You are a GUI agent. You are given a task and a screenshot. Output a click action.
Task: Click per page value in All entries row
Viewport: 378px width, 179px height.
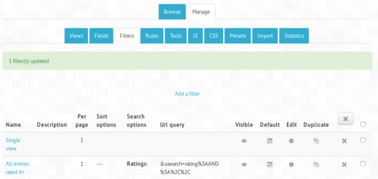point(82,164)
